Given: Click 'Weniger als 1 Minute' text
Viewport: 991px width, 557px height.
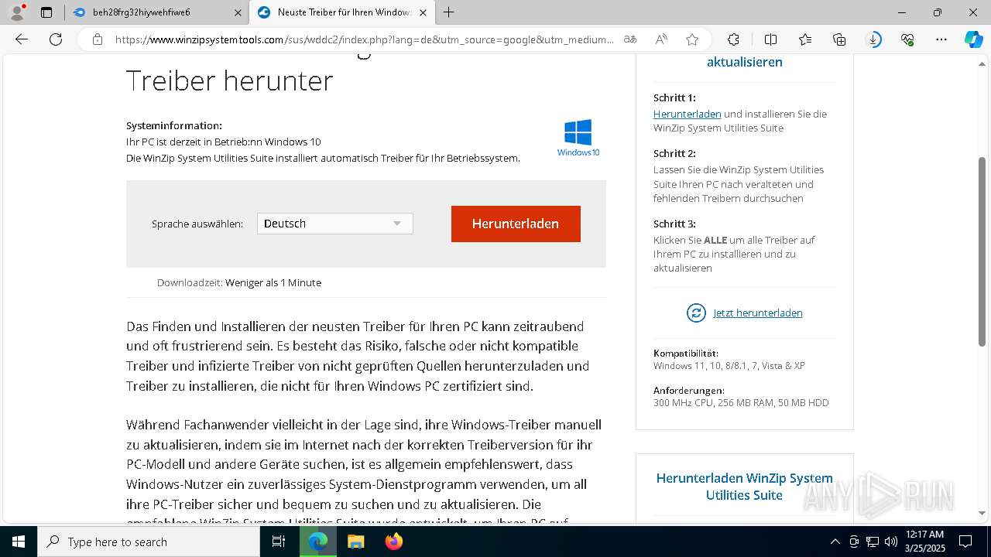Looking at the screenshot, I should click(x=273, y=283).
